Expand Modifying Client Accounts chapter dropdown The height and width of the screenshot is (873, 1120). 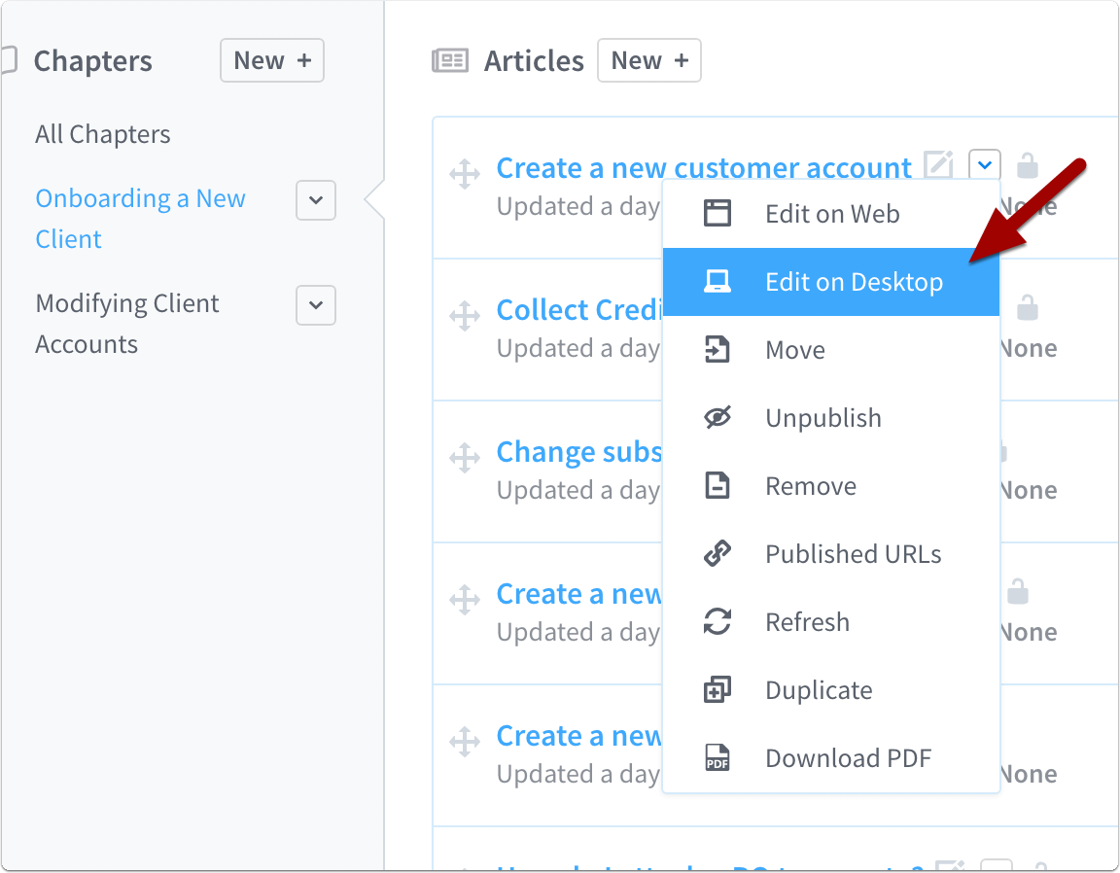[316, 305]
